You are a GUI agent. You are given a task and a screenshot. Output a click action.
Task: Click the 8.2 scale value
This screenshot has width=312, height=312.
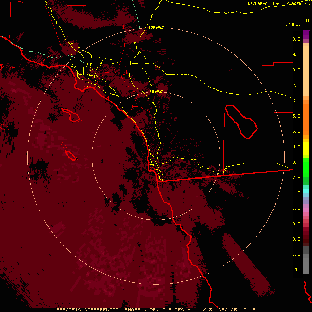[296, 70]
